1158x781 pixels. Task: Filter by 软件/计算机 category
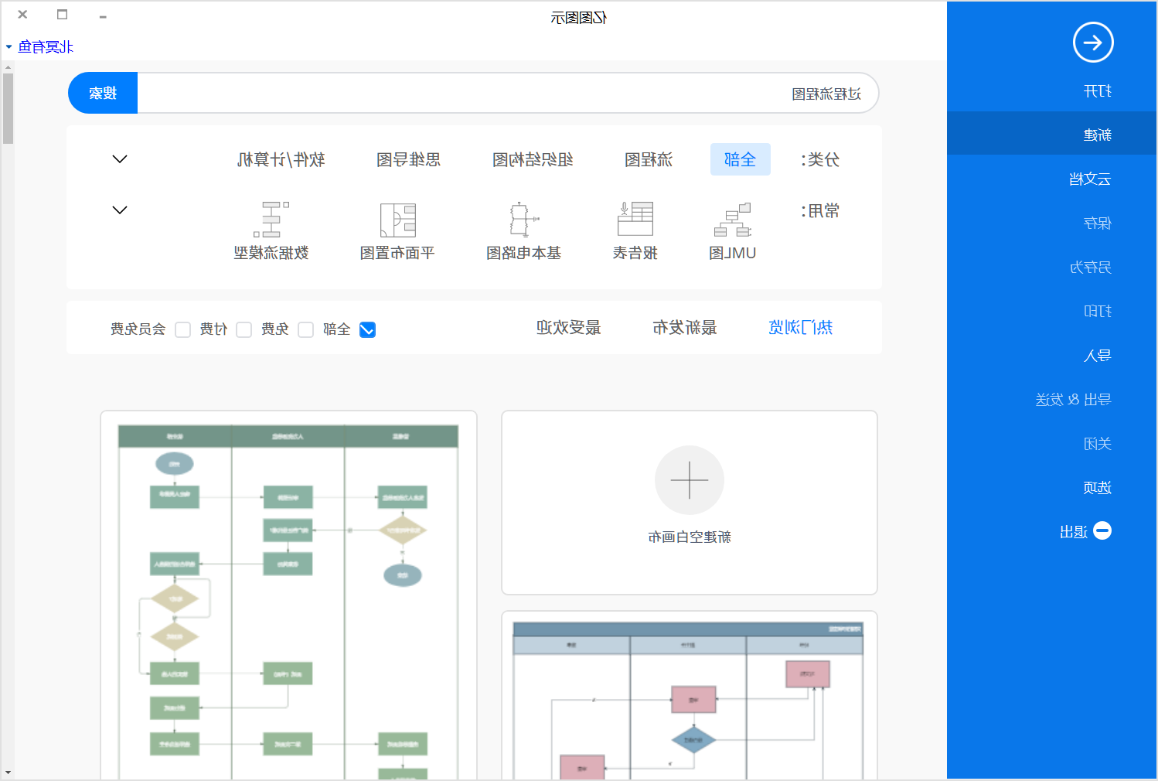pyautogui.click(x=281, y=160)
